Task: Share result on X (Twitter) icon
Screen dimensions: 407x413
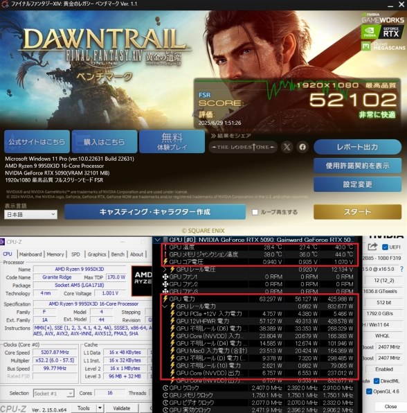Action: 287,147
